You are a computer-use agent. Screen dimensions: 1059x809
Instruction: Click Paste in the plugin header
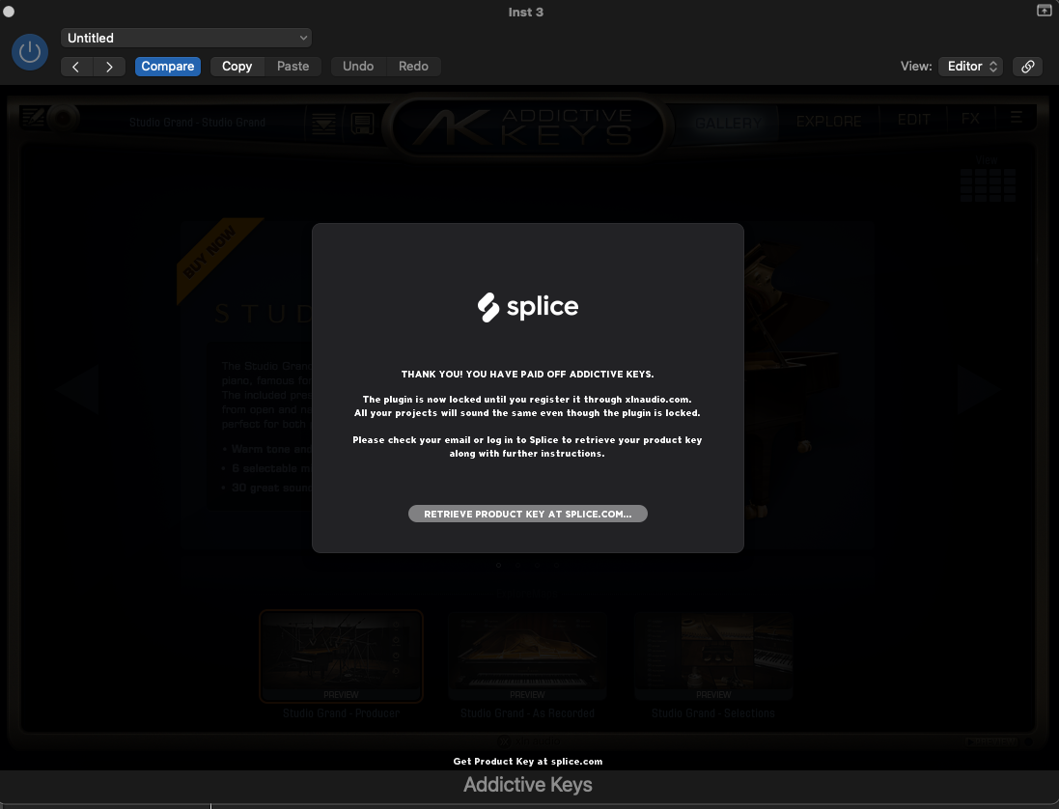click(x=293, y=67)
